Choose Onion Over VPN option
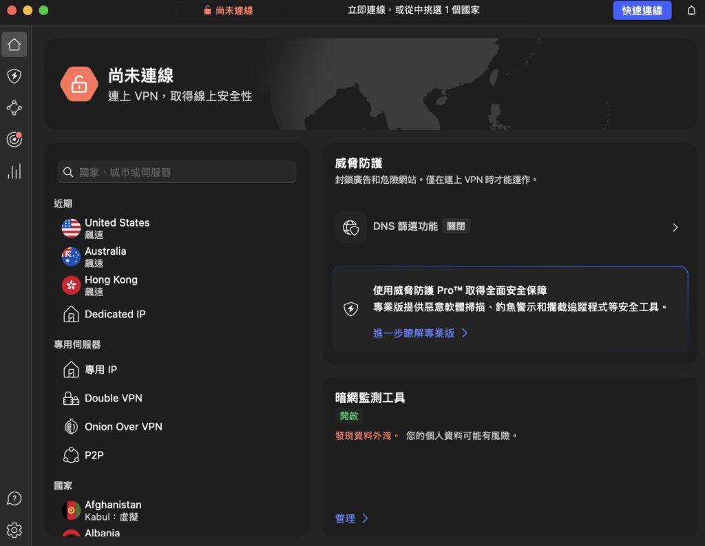The image size is (705, 546). click(x=123, y=427)
